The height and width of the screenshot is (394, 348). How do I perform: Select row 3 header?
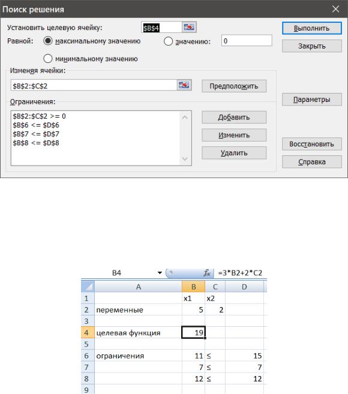88,321
